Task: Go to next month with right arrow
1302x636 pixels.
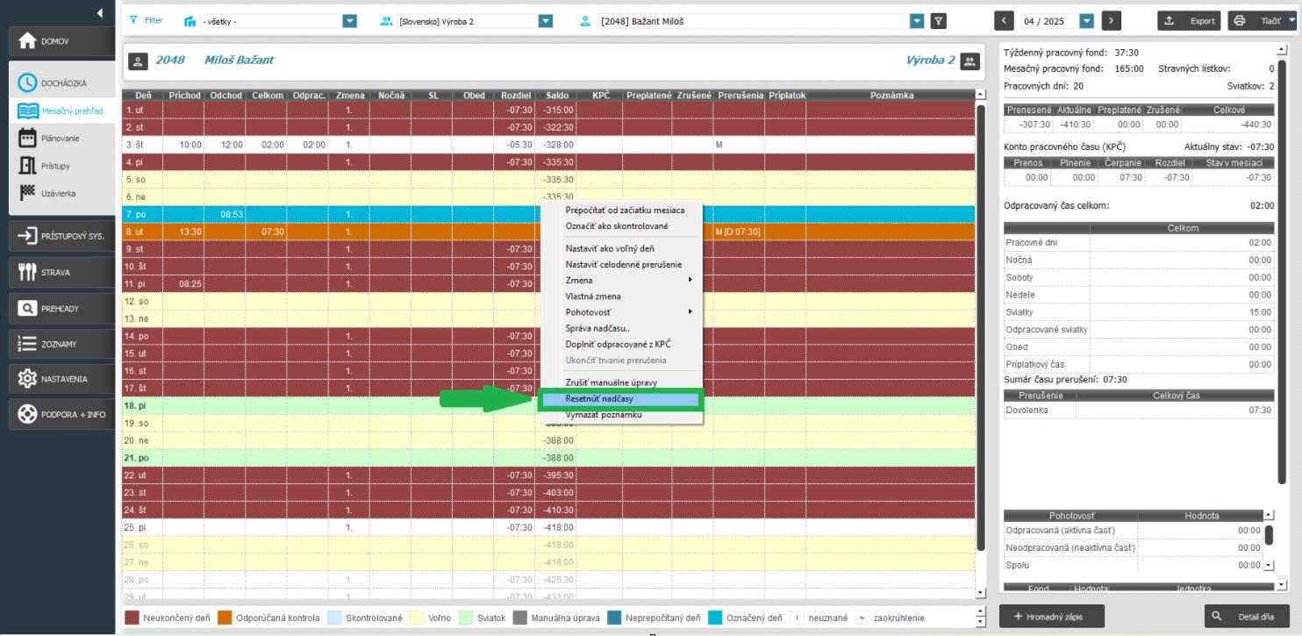Action: tap(1112, 21)
